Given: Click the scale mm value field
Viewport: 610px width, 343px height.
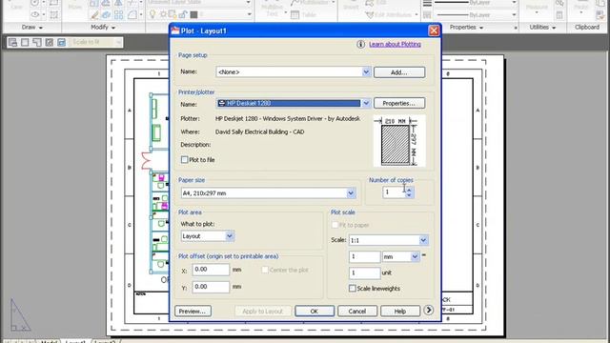Looking at the screenshot, I should tap(364, 256).
